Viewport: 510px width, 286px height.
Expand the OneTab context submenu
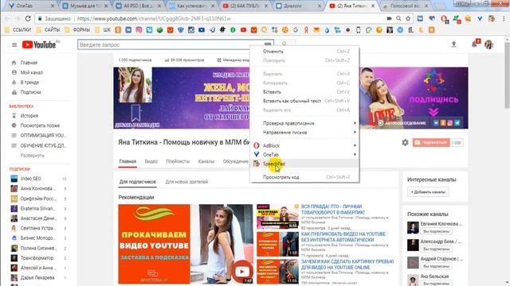click(x=304, y=155)
